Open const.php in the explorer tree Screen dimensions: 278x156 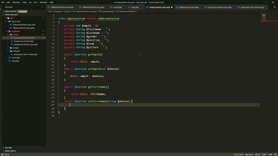[x=16, y=58]
